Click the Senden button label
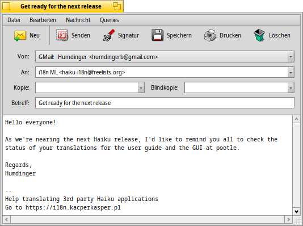 81,35
